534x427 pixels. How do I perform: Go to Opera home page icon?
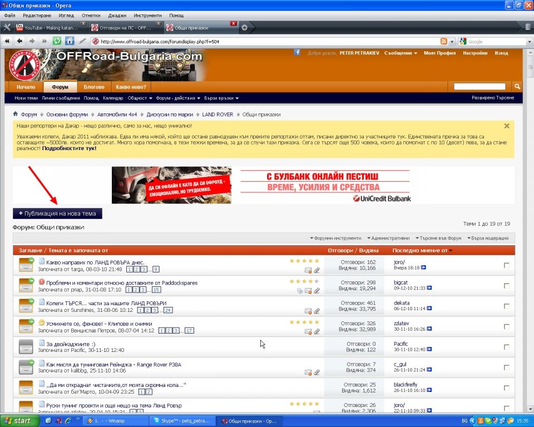[70, 41]
